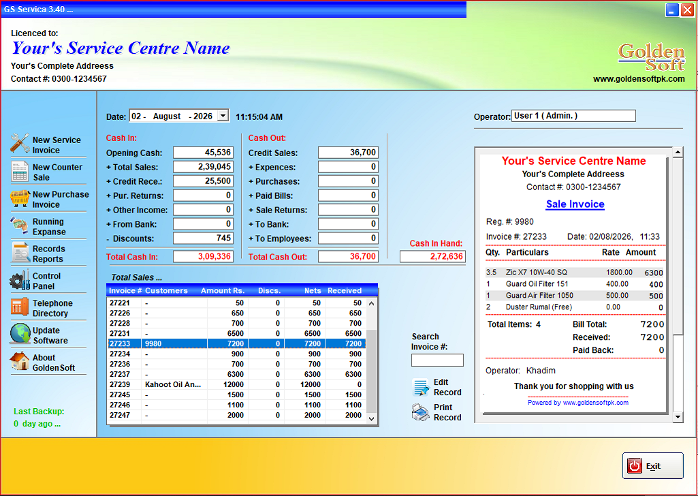The height and width of the screenshot is (496, 698).
Task: Select invoice row 27236
Action: [237, 365]
